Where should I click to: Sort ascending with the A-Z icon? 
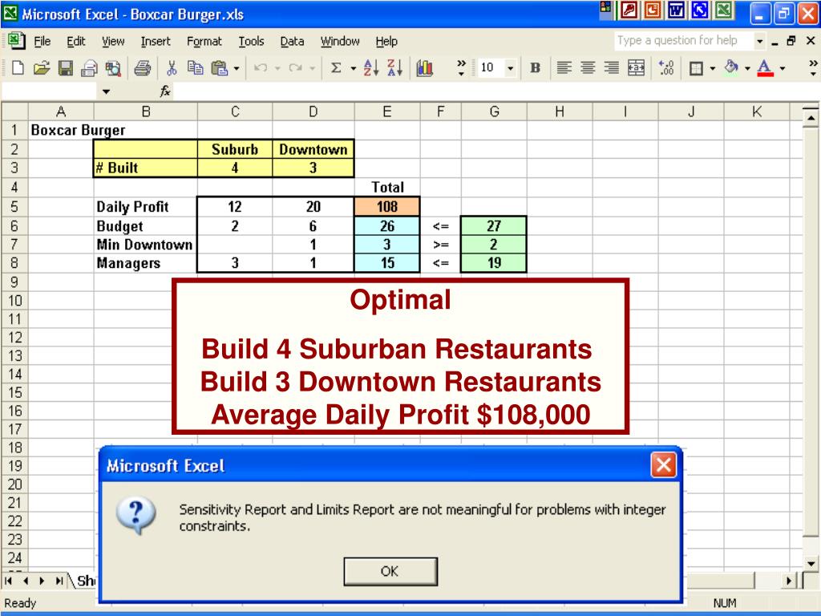coord(370,68)
